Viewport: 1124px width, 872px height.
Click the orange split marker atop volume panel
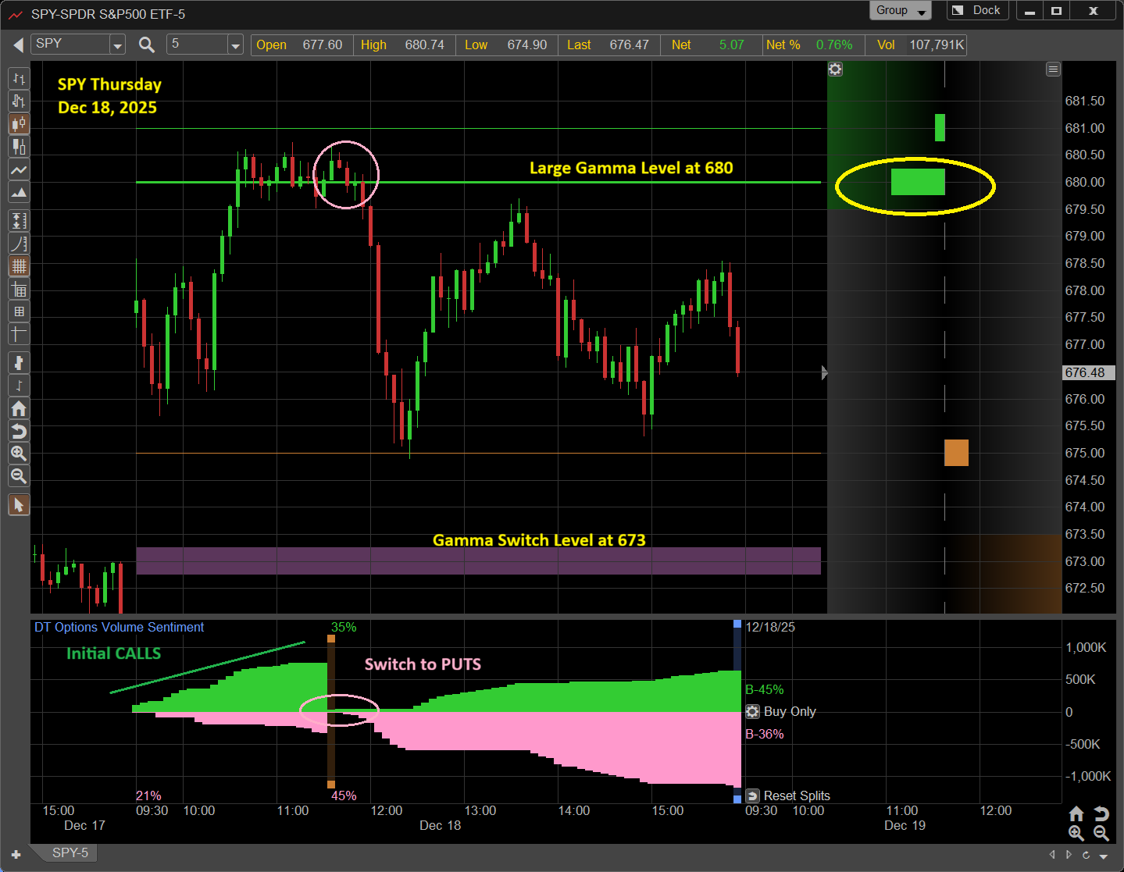pyautogui.click(x=331, y=639)
